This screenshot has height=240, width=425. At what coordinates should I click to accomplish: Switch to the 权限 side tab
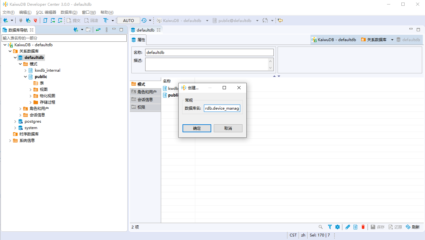[145, 107]
